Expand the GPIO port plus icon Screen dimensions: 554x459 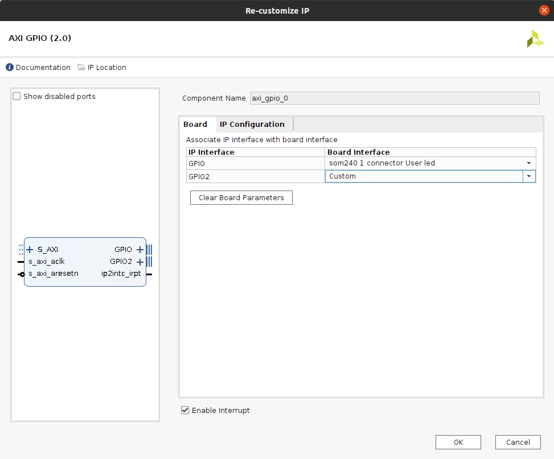tap(140, 250)
